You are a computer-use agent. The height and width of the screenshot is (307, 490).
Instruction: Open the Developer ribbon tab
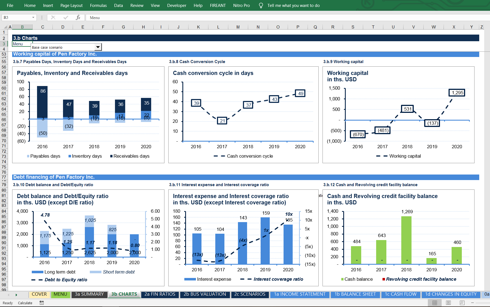[176, 6]
